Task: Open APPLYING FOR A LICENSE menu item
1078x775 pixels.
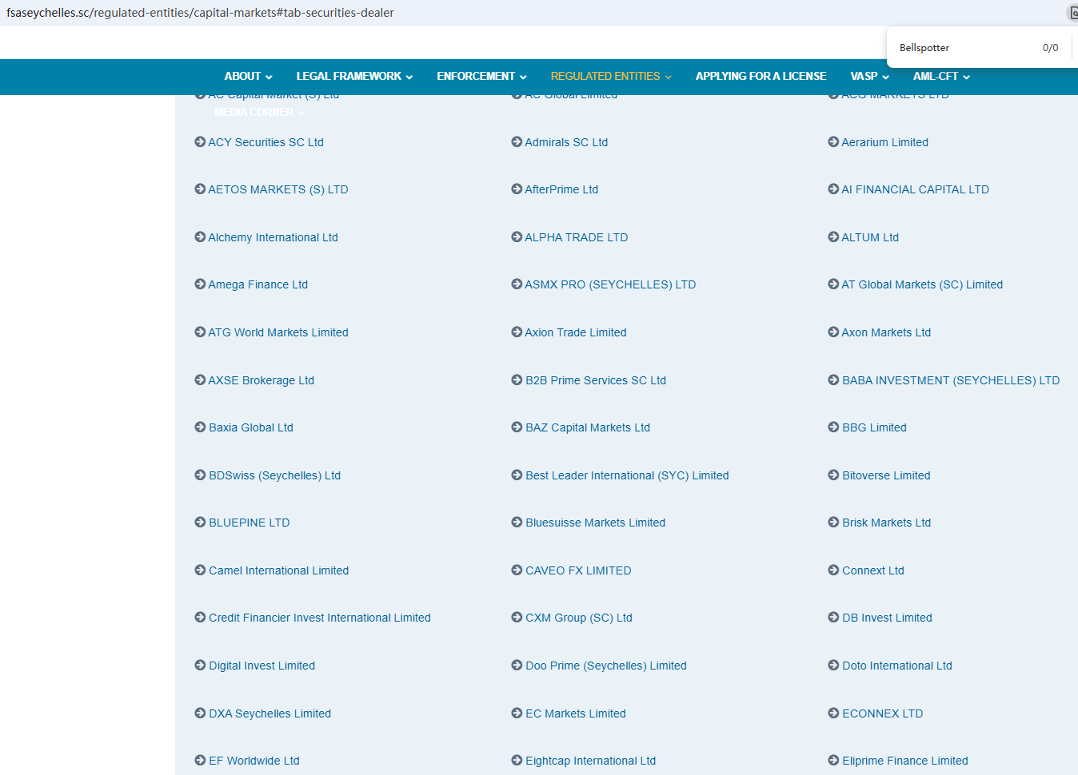Action: (x=761, y=76)
